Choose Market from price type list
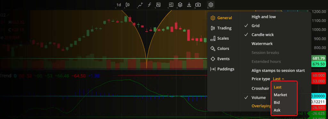328x119 pixels. click(280, 95)
